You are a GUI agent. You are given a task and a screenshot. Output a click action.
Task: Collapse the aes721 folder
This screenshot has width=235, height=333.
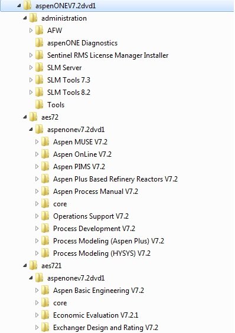(25, 265)
